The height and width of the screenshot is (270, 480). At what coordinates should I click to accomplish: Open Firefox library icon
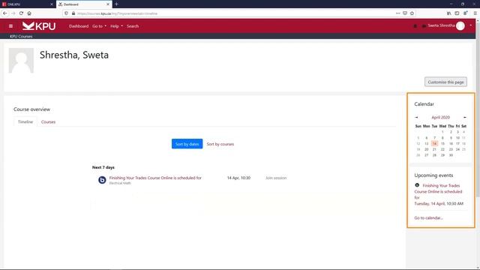pyautogui.click(x=448, y=13)
